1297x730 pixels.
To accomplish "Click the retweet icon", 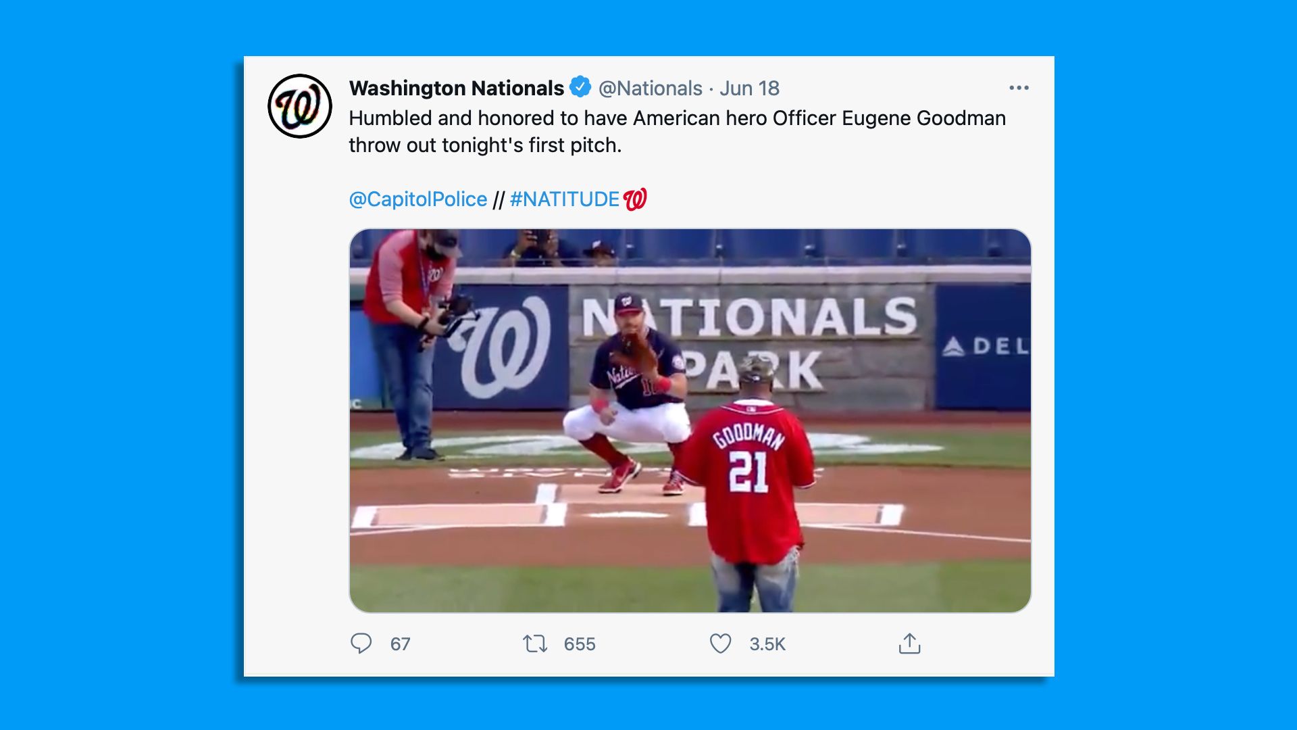I will [x=537, y=644].
